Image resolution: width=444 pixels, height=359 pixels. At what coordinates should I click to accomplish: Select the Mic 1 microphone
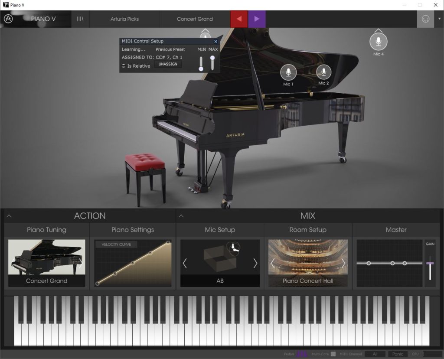point(288,72)
